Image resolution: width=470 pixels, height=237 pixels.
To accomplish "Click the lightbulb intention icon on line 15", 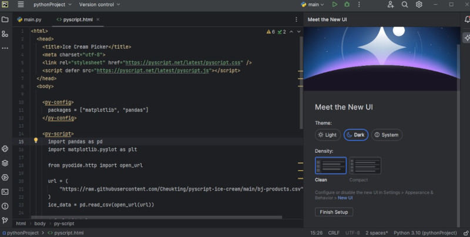I will 36,141.
